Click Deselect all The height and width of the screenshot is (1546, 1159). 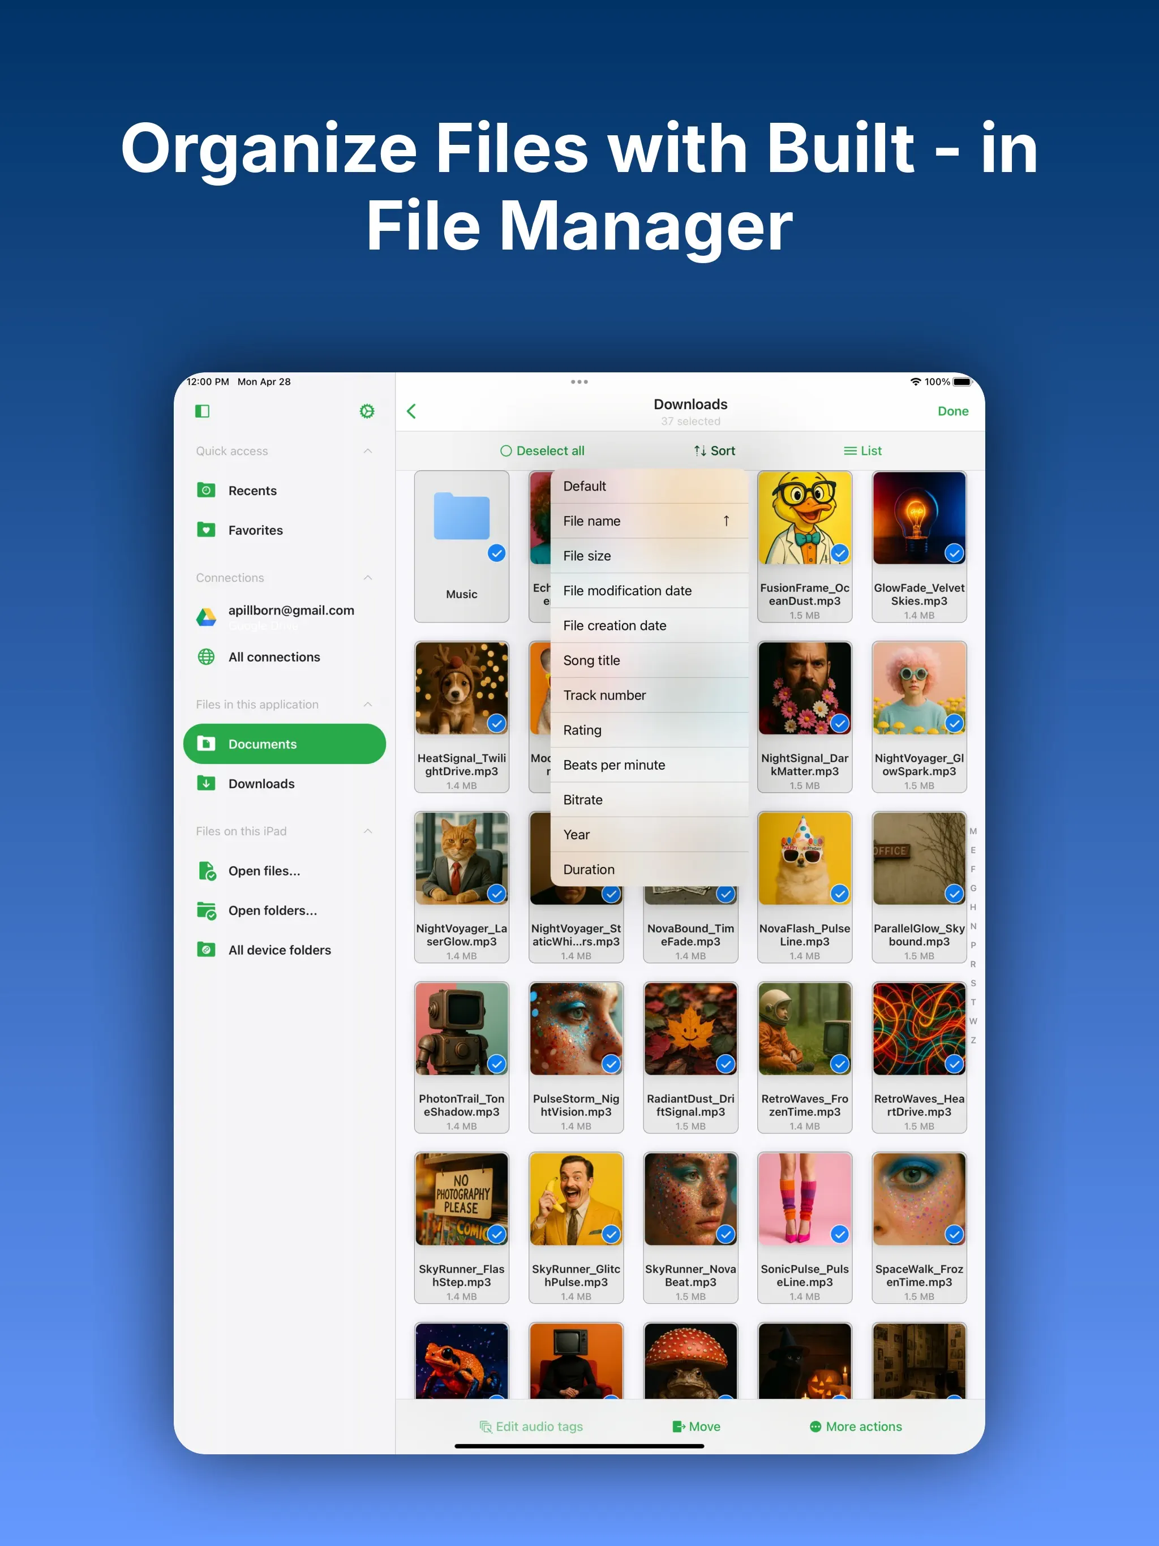point(542,451)
